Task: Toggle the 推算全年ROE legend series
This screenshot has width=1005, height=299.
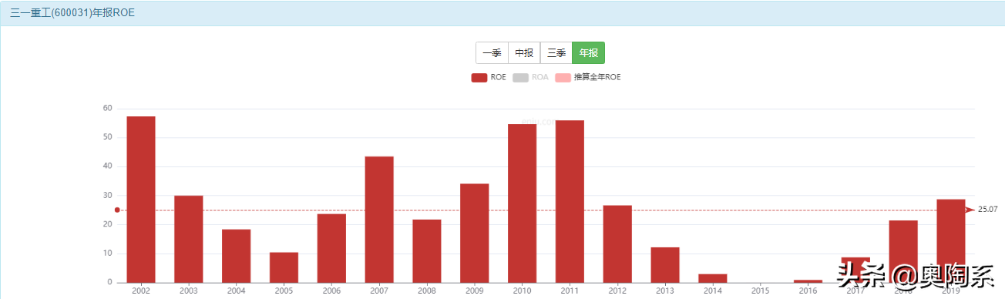Action: click(x=588, y=78)
